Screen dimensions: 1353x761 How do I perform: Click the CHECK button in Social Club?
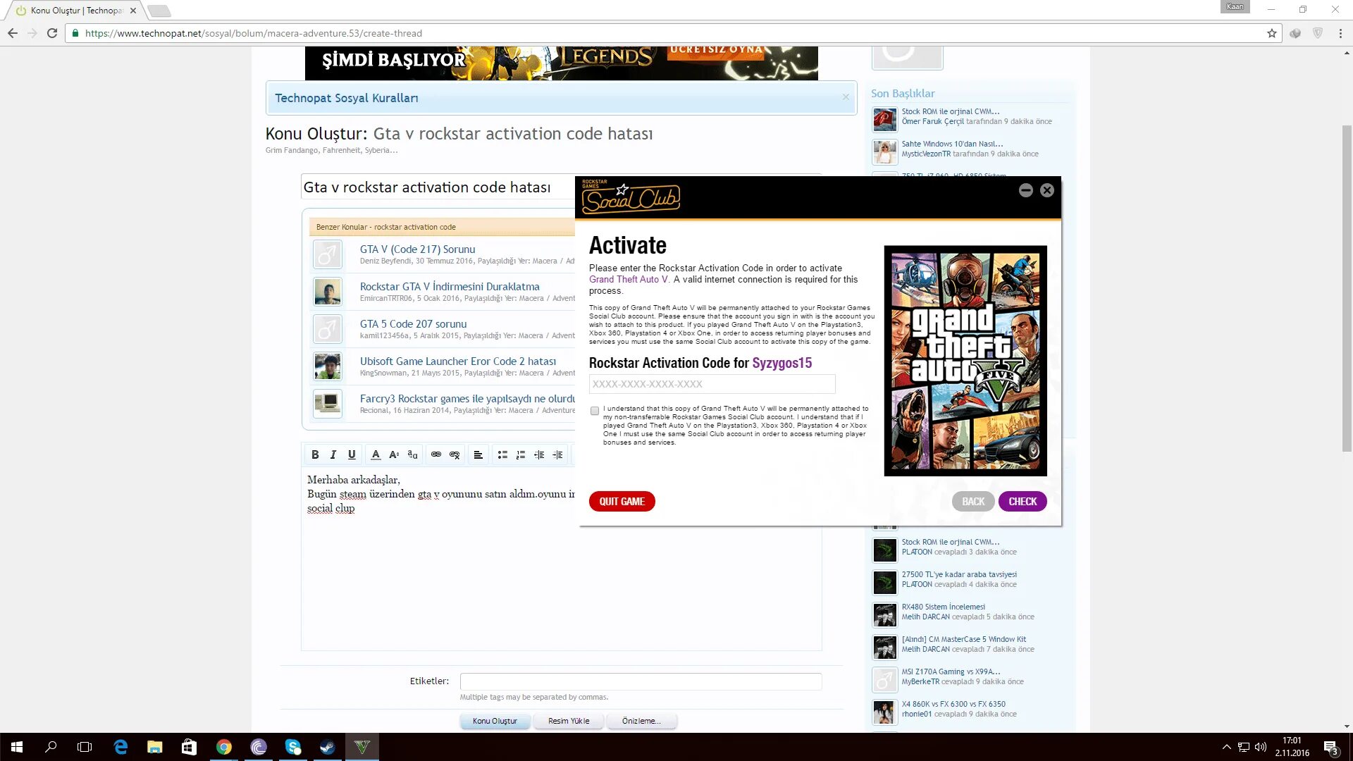1023,501
